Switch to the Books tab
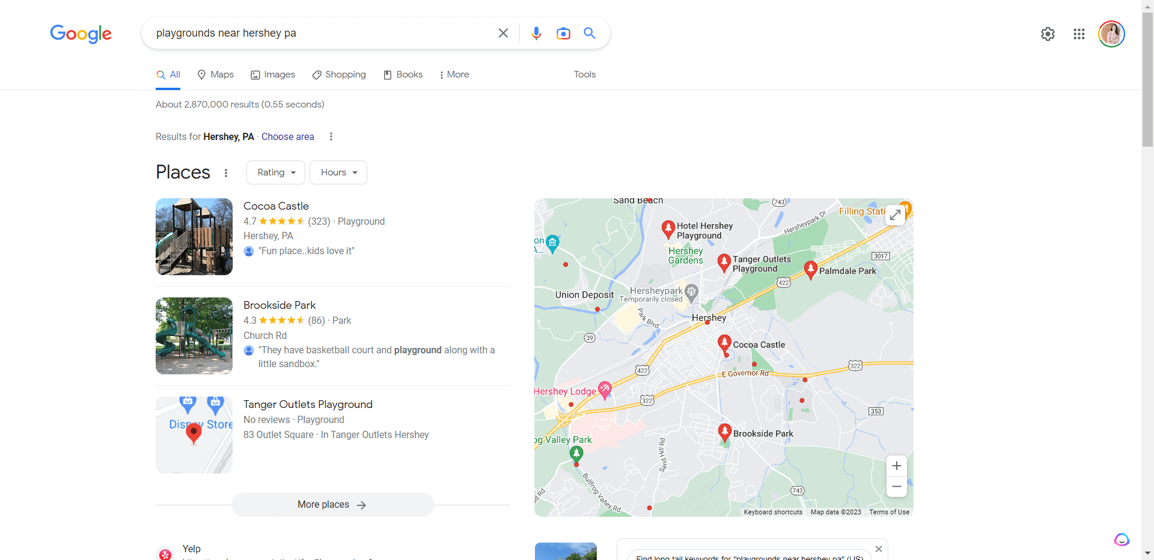 coord(403,75)
